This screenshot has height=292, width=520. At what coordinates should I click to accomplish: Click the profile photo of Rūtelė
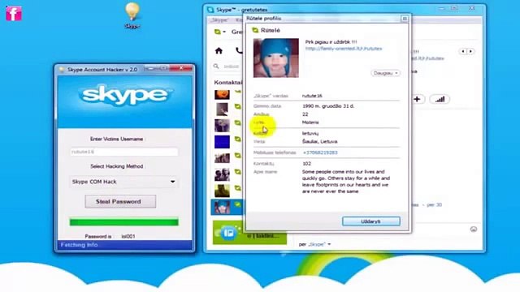click(x=276, y=58)
